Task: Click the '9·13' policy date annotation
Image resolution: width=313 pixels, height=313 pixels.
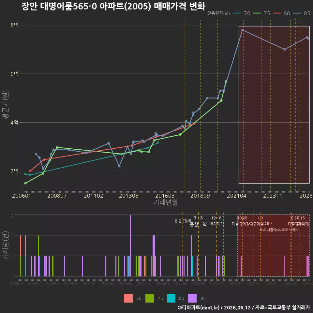Action: pos(198,218)
